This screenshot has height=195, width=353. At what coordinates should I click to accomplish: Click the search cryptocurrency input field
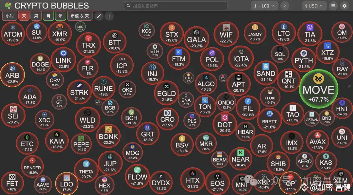[x=176, y=6]
